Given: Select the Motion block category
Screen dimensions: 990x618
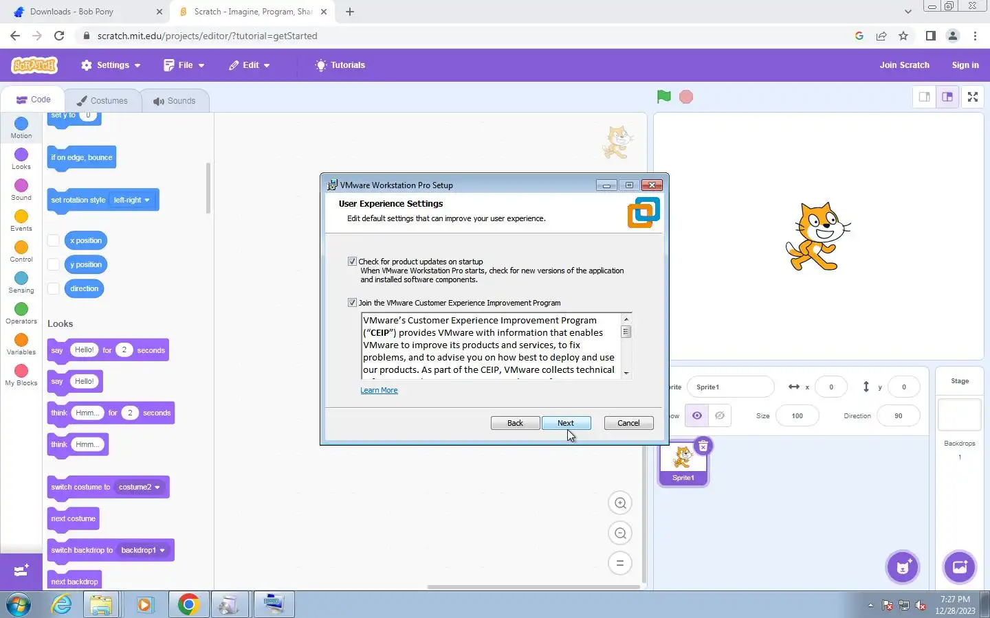Looking at the screenshot, I should [x=21, y=128].
